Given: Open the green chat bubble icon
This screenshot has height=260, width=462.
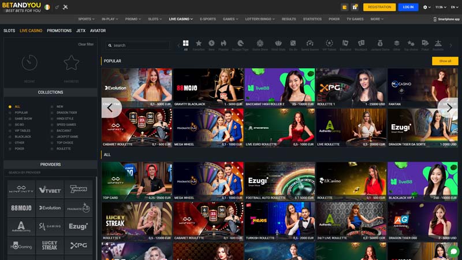Looking at the screenshot, I should [454, 251].
